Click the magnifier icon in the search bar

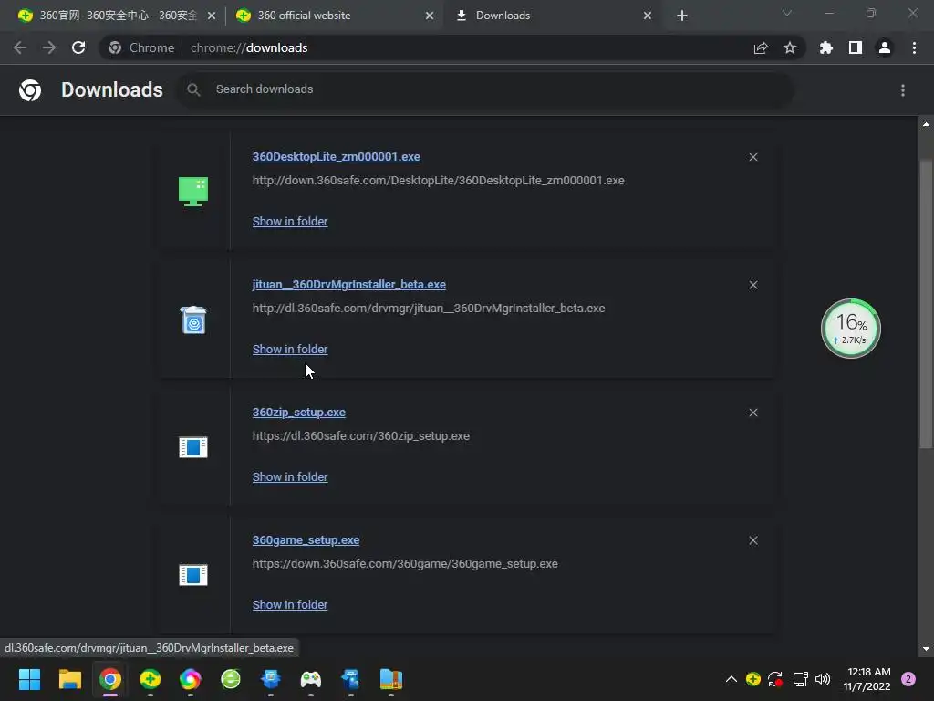193,90
